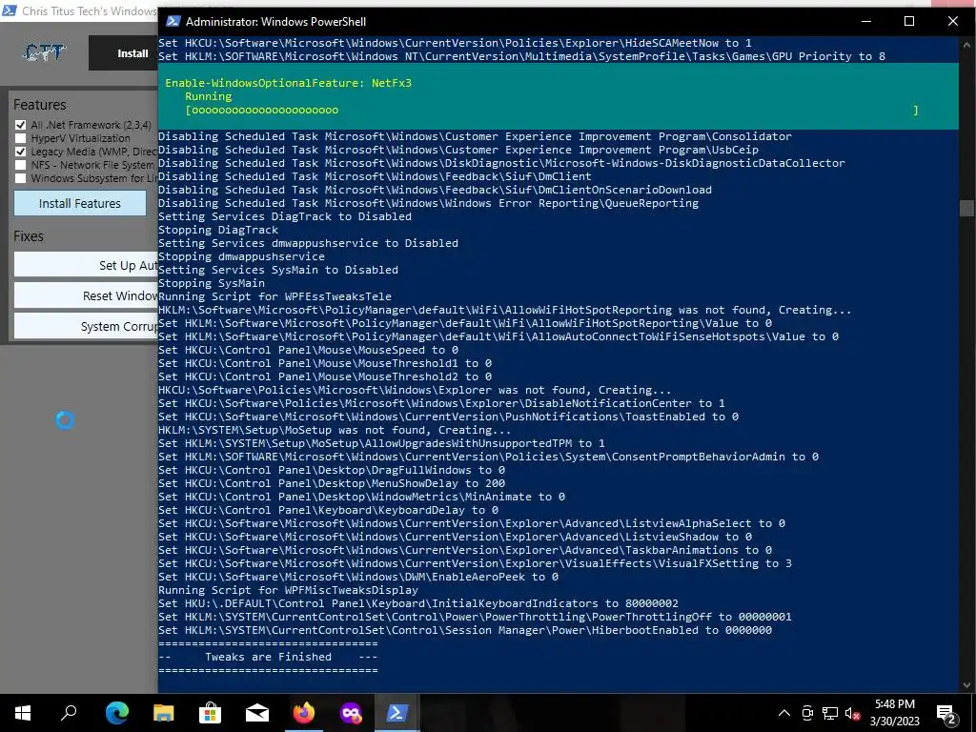Open network status tray icon
Image resolution: width=976 pixels, height=732 pixels.
830,713
